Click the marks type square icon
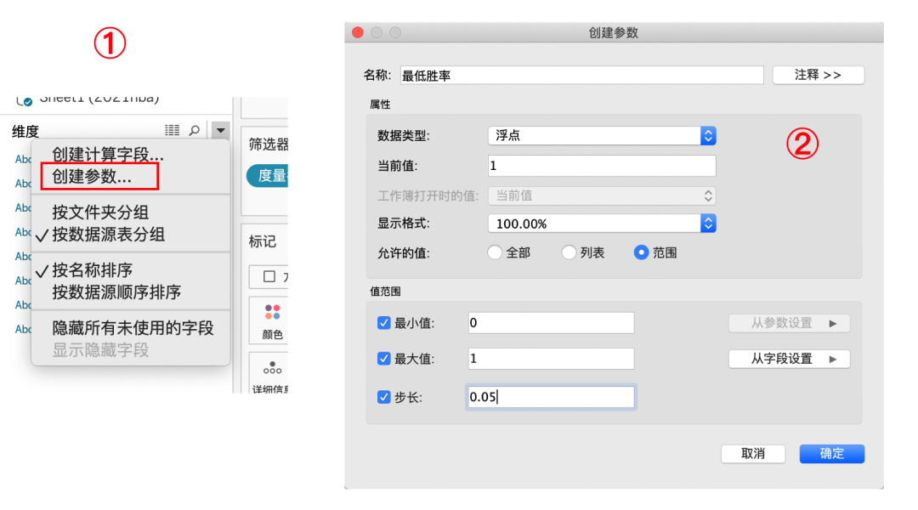918x510 pixels. pyautogui.click(x=269, y=276)
